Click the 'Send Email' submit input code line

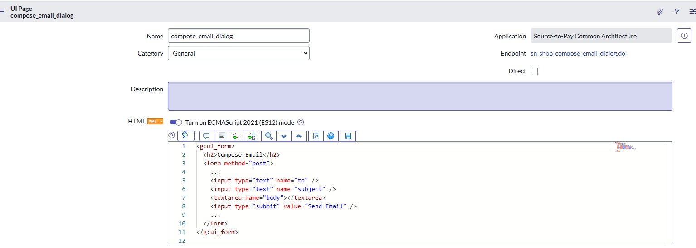pyautogui.click(x=284, y=206)
